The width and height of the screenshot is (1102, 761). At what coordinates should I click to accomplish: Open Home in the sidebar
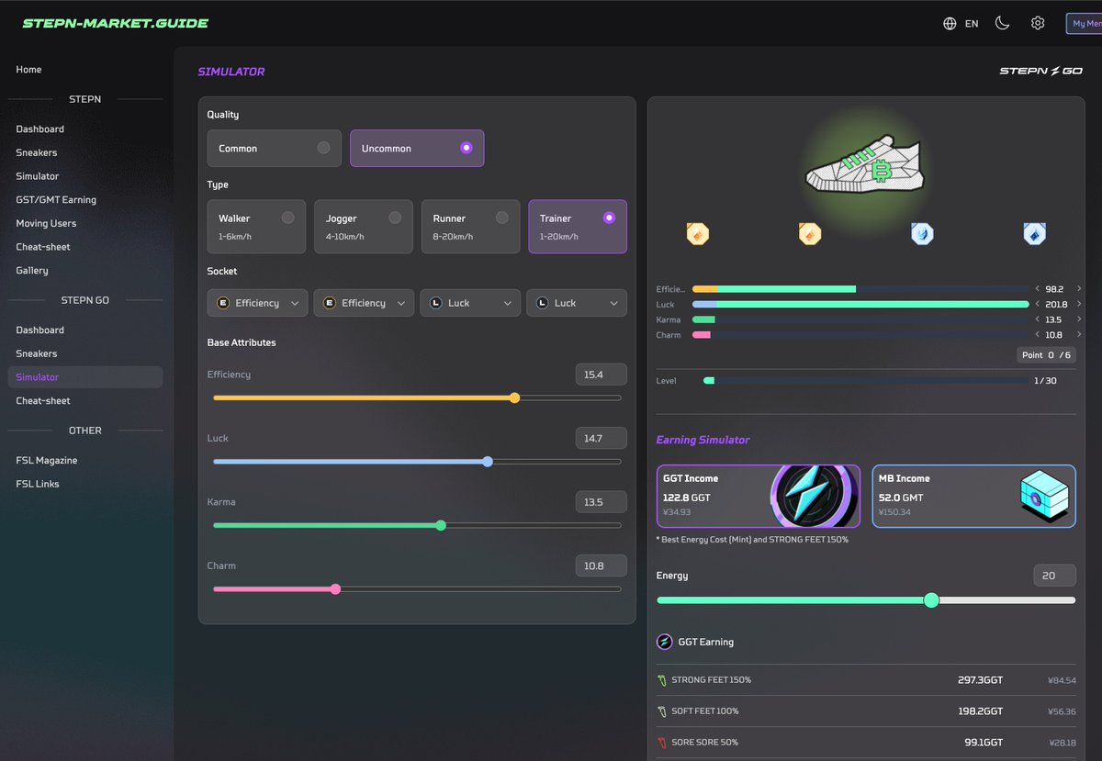pos(28,70)
